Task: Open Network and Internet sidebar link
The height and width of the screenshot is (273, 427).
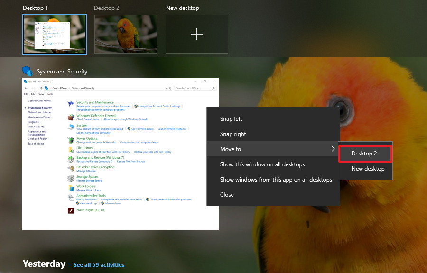Action: (39, 112)
